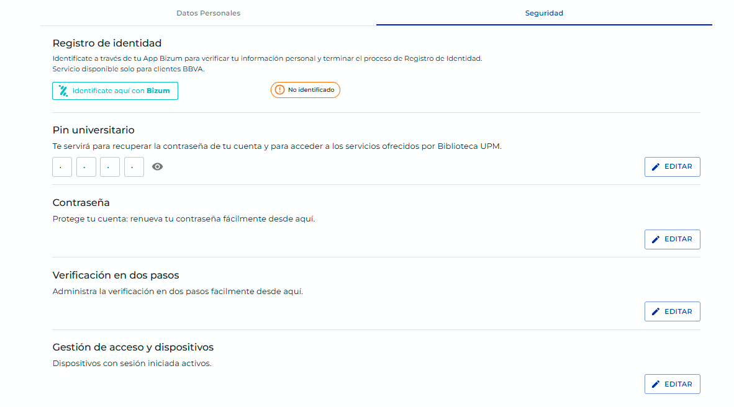Click the Registro de identidad heading
Screen dimensions: 734x407
point(107,43)
